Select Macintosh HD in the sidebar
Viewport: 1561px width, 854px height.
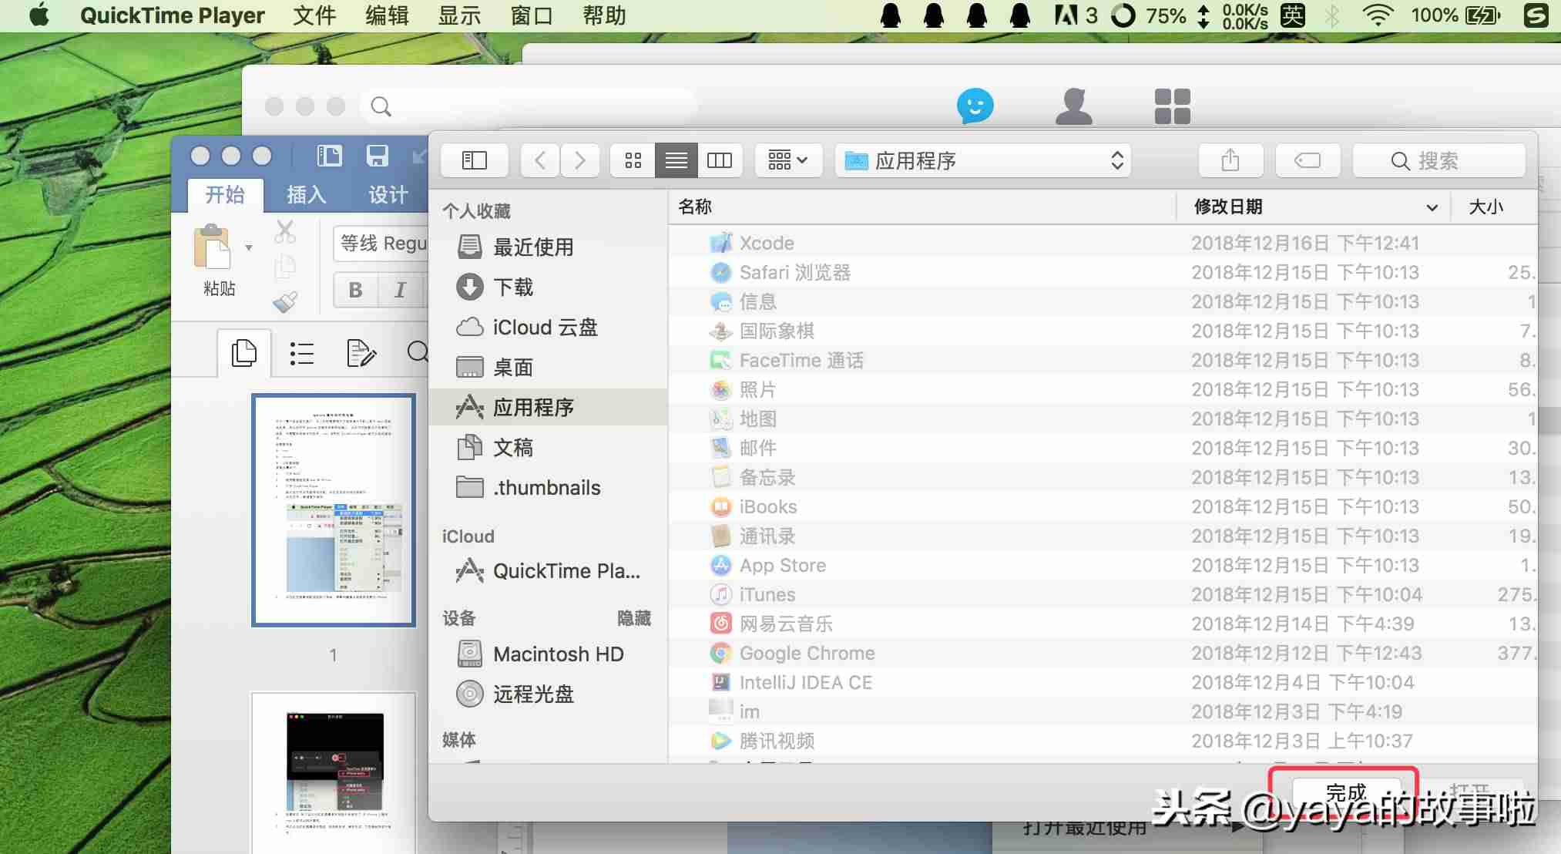point(549,654)
